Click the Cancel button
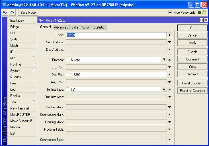209x146 pixels. pyautogui.click(x=192, y=35)
